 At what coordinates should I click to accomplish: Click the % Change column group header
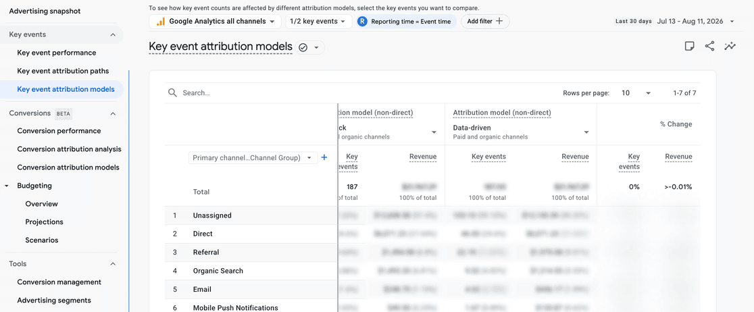(676, 124)
